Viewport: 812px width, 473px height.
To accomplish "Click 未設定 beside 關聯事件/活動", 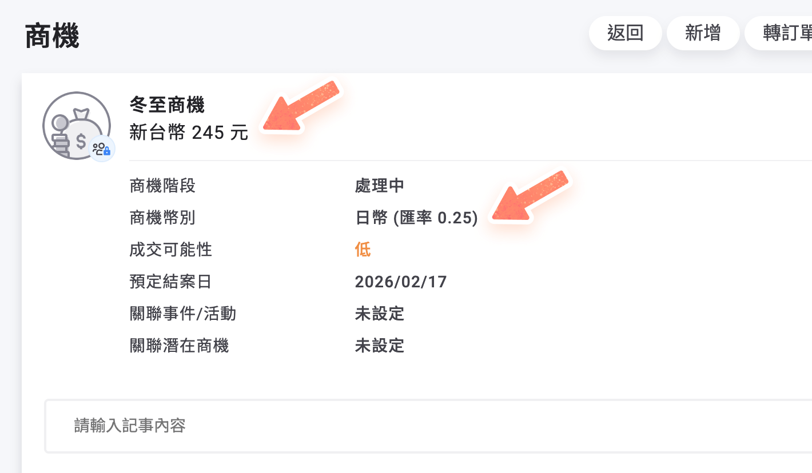I will tap(380, 314).
